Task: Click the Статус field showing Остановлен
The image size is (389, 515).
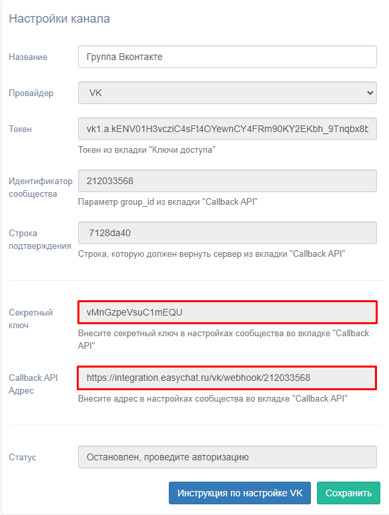Action: (x=228, y=457)
